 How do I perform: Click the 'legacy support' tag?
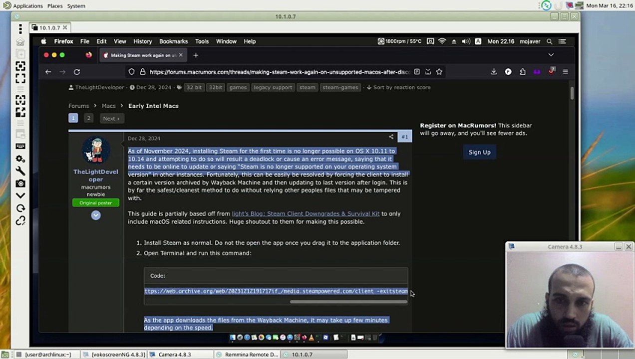pyautogui.click(x=273, y=87)
